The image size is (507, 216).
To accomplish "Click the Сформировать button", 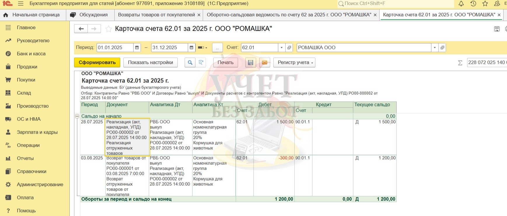I will pyautogui.click(x=97, y=63).
